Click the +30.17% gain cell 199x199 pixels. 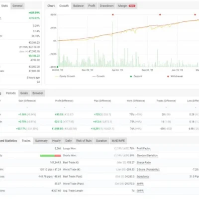click(21, 129)
